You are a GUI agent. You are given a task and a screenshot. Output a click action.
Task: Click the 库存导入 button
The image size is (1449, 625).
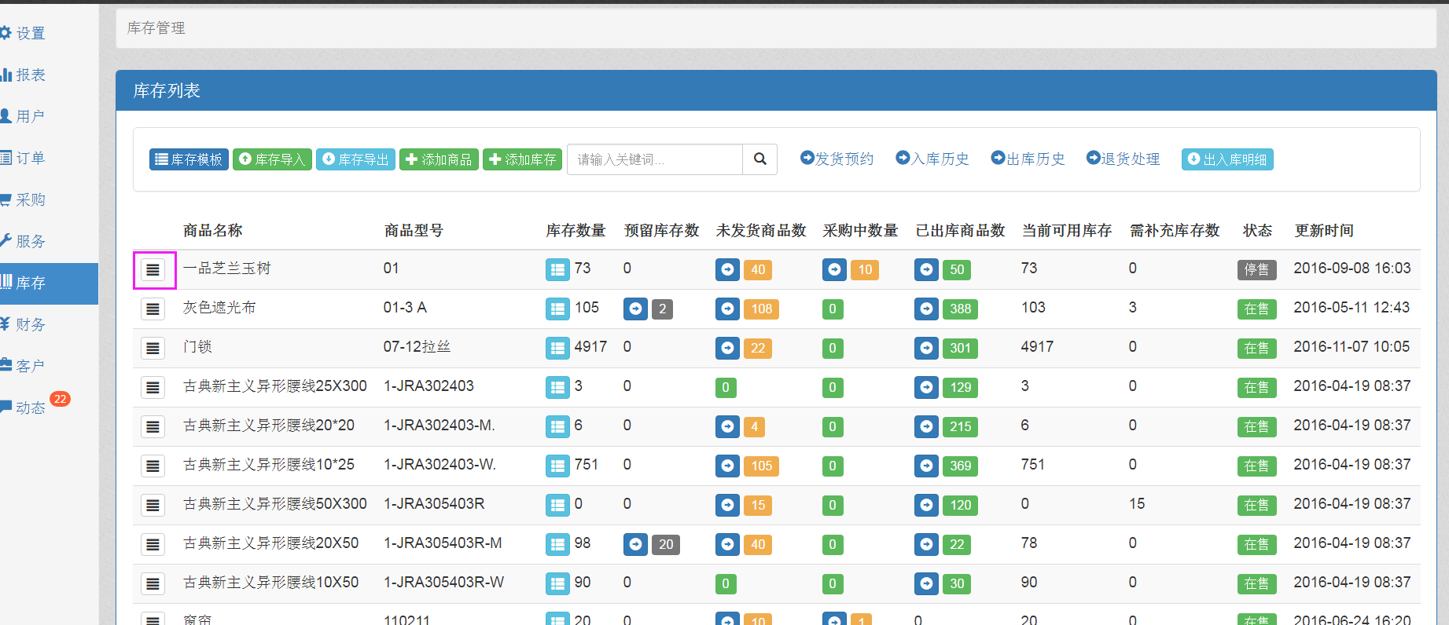tap(272, 159)
